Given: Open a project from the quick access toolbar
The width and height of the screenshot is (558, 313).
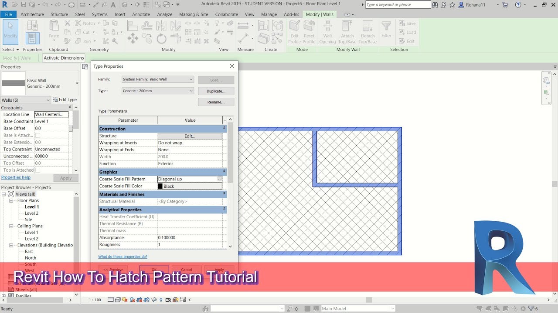Looking at the screenshot, I should [14, 4].
